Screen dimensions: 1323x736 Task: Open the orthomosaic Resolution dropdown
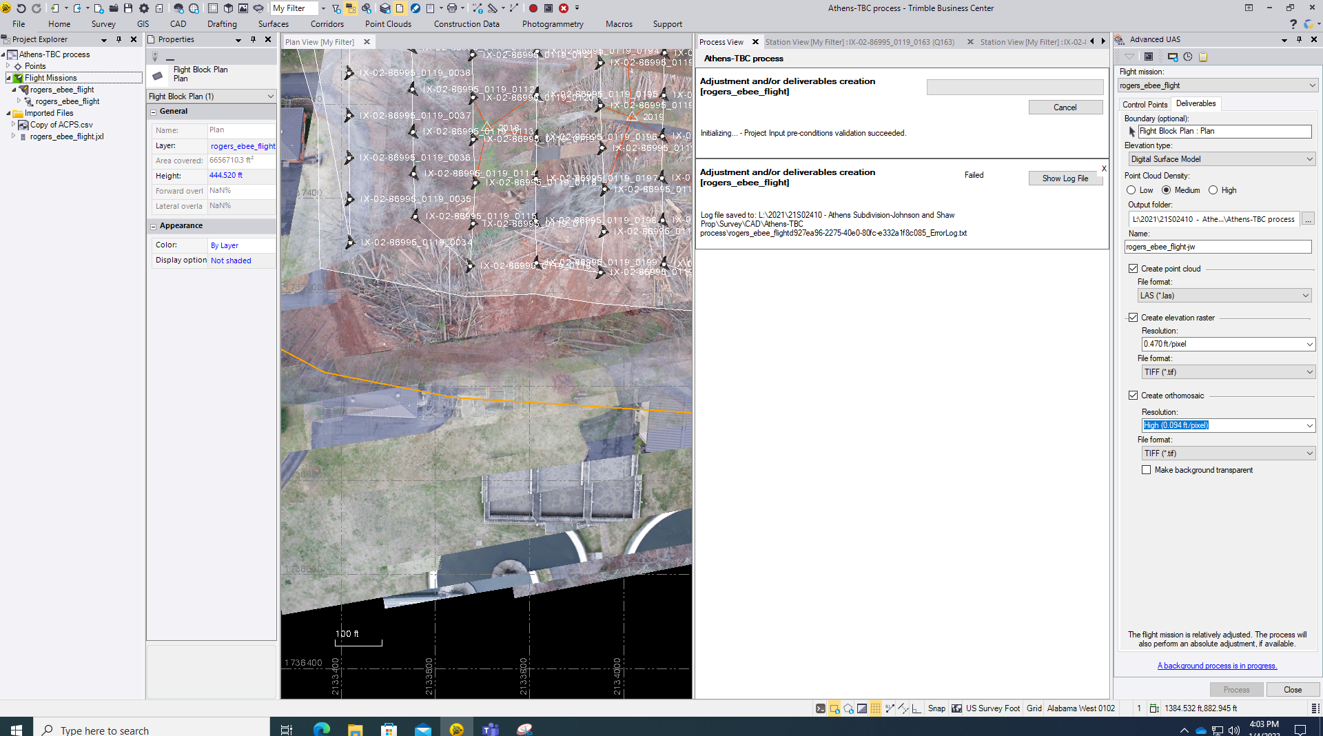tap(1228, 425)
